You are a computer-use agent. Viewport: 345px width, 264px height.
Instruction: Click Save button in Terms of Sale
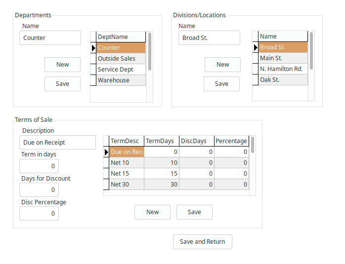[194, 212]
